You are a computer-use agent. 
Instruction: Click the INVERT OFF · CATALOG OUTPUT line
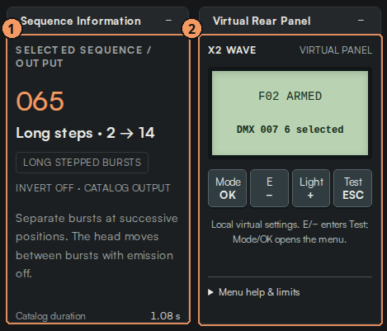point(93,188)
